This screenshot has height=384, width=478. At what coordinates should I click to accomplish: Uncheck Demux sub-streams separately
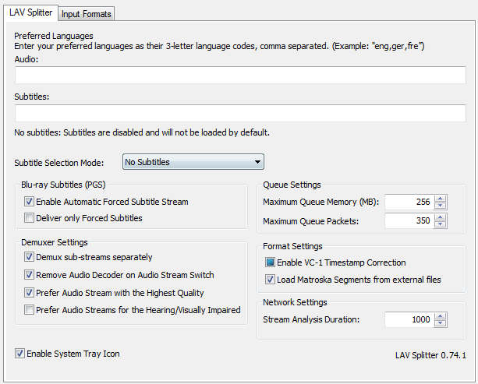[x=30, y=257]
